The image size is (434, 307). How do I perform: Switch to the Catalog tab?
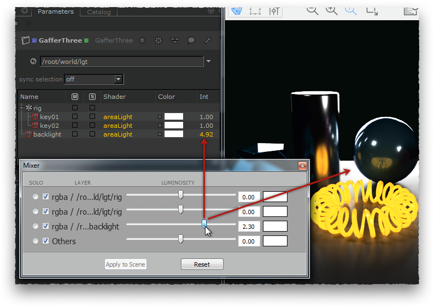click(x=98, y=11)
